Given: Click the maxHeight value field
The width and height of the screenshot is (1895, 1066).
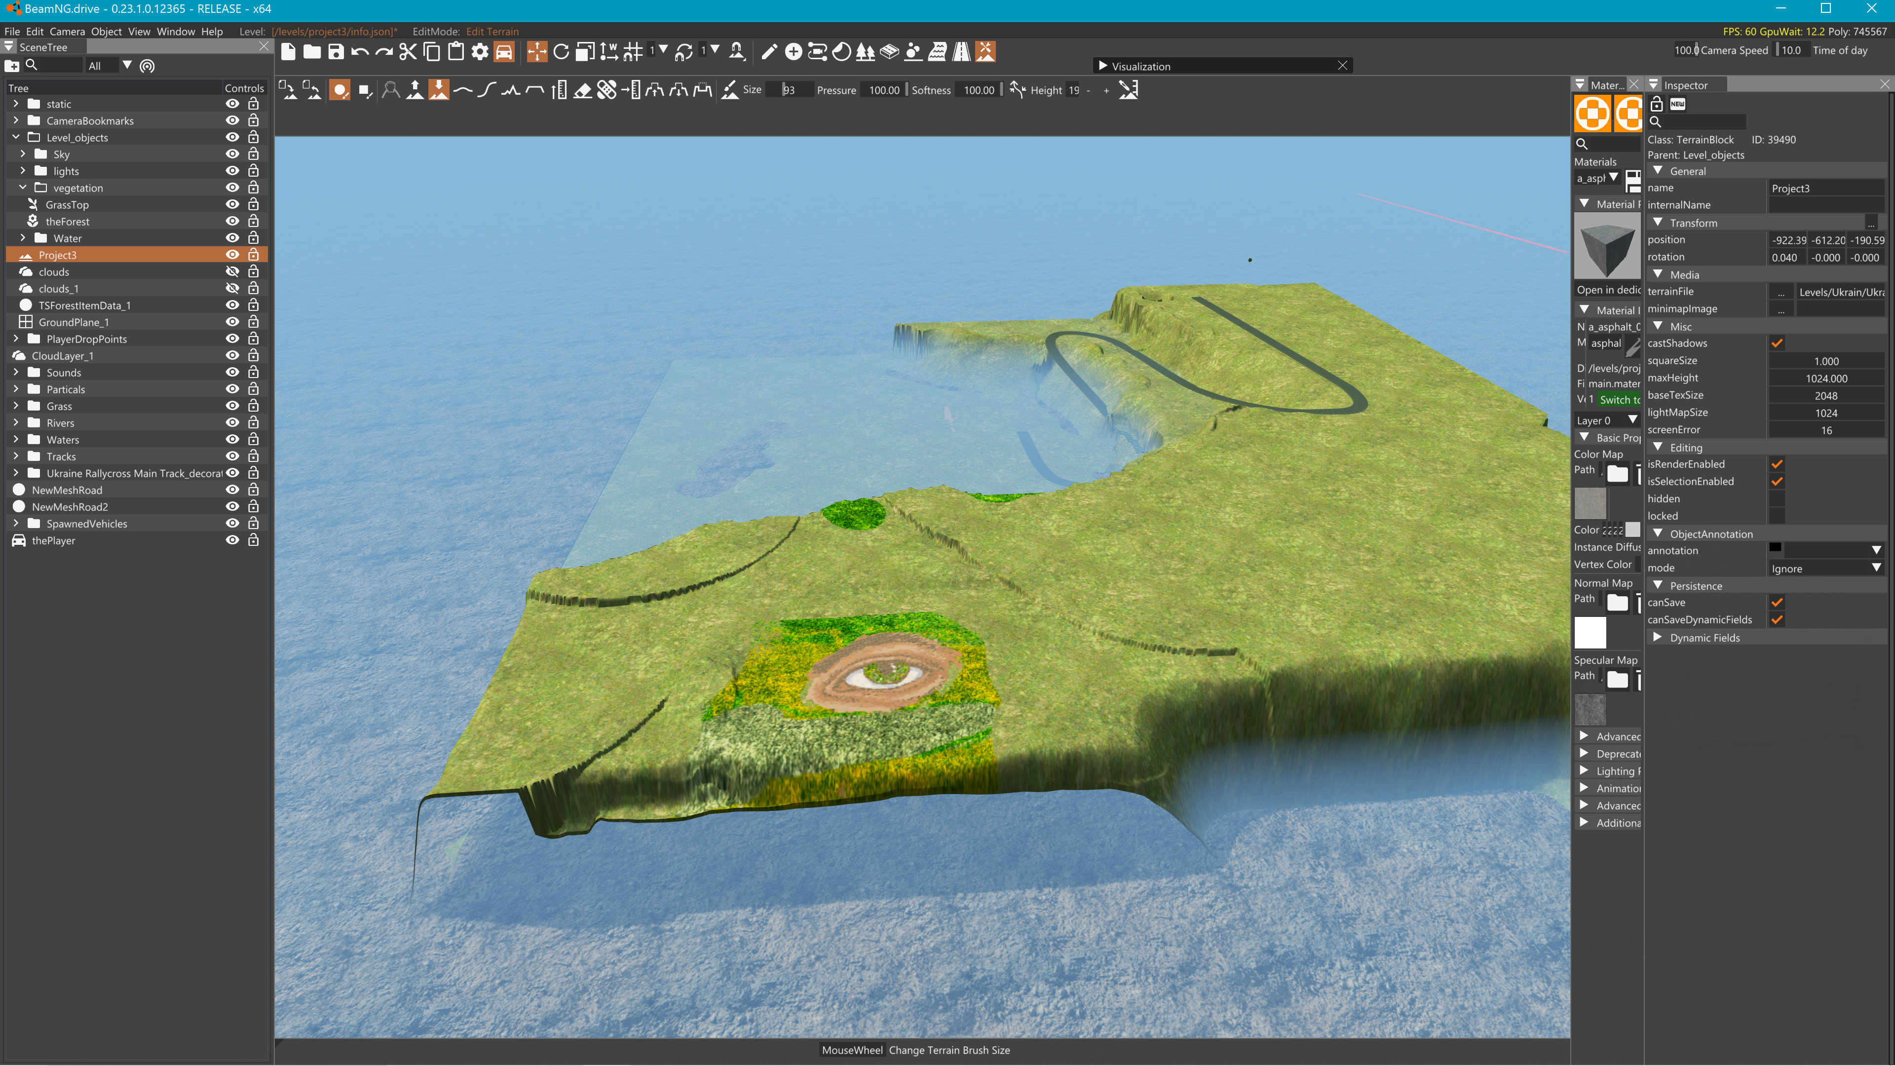Looking at the screenshot, I should tap(1826, 378).
